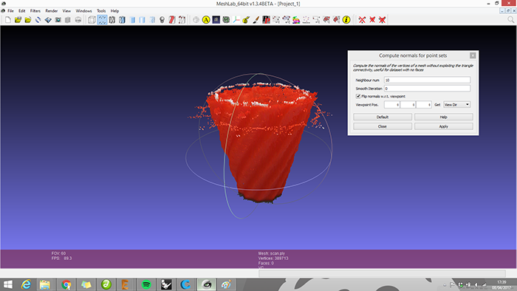Click the Close button in dialog

[x=383, y=126]
